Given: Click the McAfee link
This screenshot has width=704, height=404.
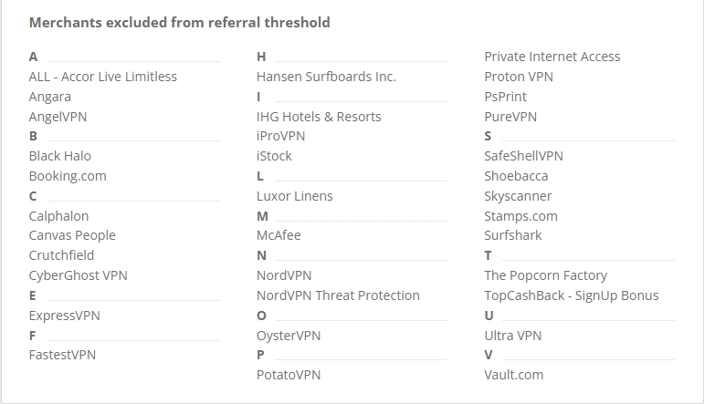Looking at the screenshot, I should (278, 235).
